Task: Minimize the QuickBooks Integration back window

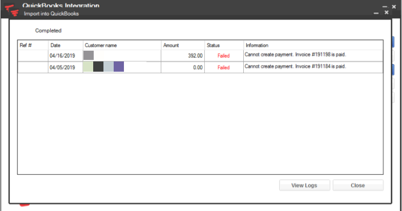Action: pyautogui.click(x=385, y=7)
